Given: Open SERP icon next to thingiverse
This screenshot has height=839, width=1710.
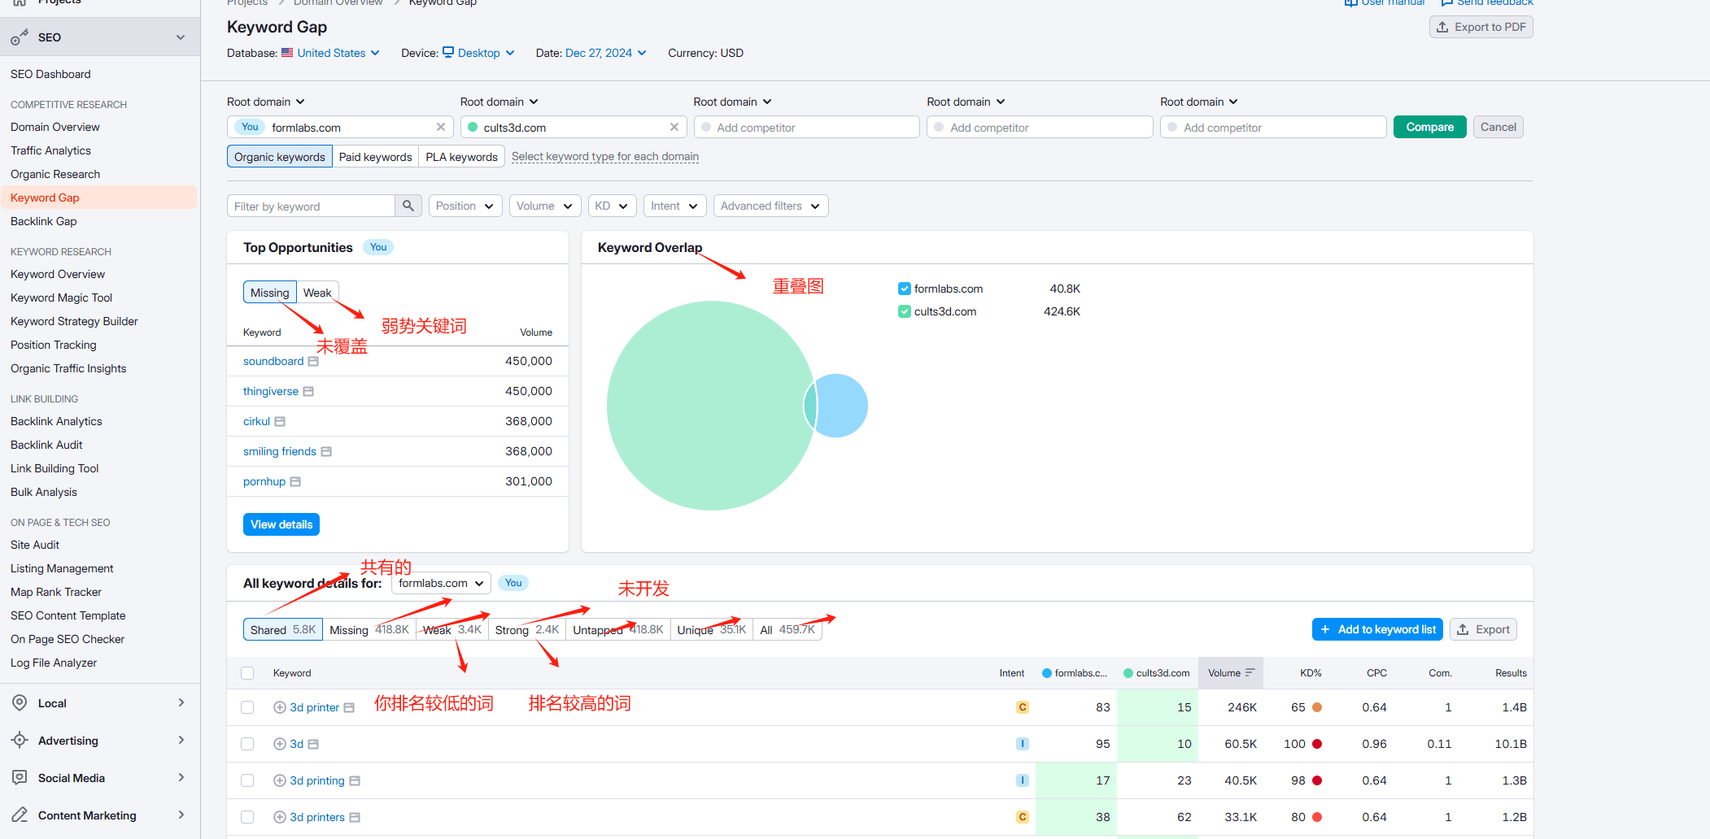Looking at the screenshot, I should click(x=308, y=391).
